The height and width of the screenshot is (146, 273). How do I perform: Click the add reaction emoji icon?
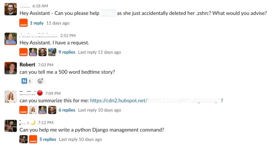pyautogui.click(x=40, y=81)
